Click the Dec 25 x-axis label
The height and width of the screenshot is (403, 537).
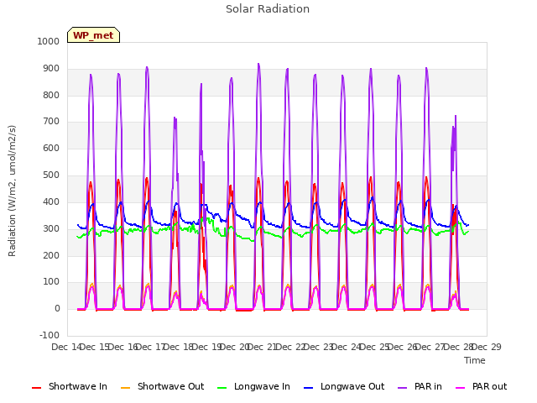374,347
